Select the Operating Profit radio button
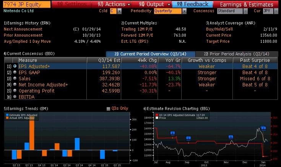 coord(15,91)
